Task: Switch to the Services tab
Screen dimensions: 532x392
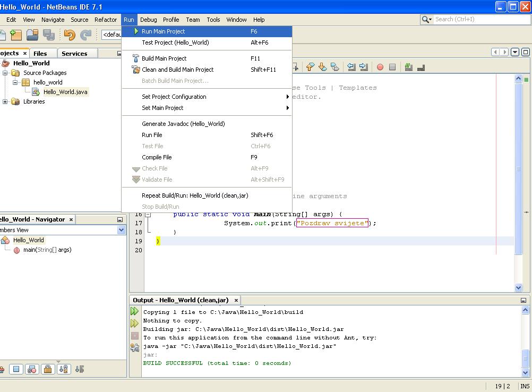Action: pos(74,53)
